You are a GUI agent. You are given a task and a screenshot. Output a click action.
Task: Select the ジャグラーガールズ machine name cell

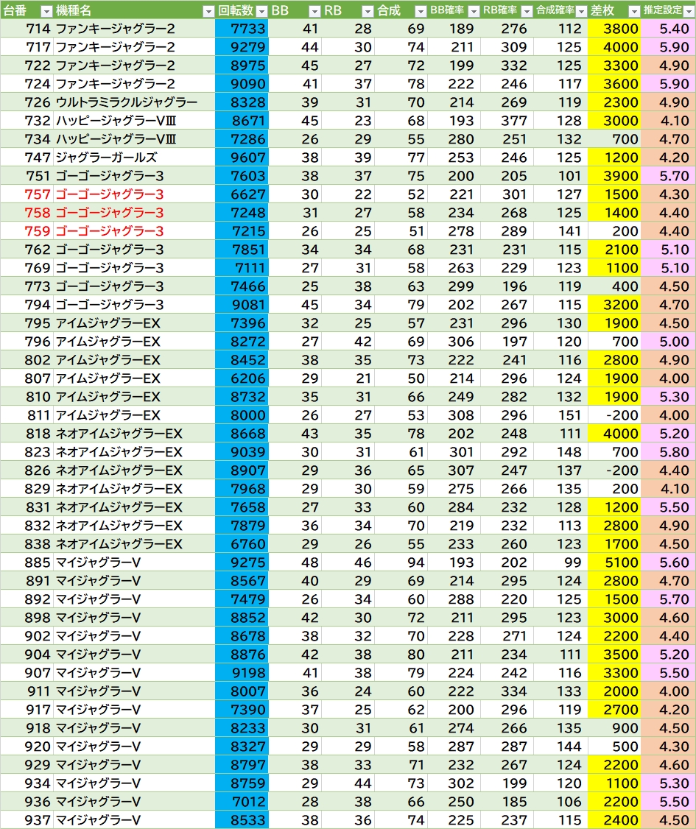click(106, 158)
